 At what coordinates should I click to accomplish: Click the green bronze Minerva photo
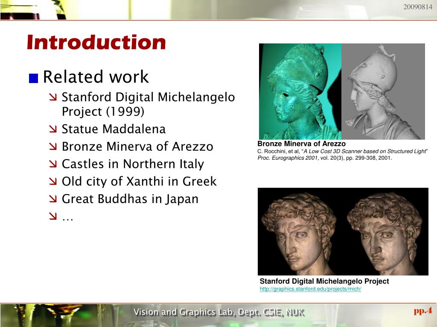pyautogui.click(x=300, y=92)
